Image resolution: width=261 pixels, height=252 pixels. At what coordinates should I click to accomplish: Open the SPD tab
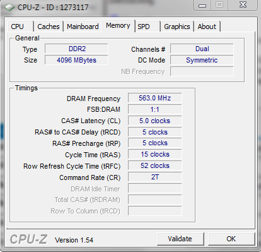point(148,27)
